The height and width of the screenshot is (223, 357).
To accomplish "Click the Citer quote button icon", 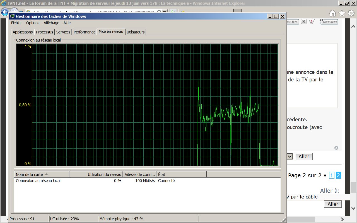I will click(329, 21).
